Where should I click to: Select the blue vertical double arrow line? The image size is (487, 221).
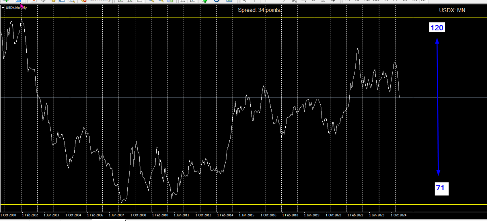point(437,106)
